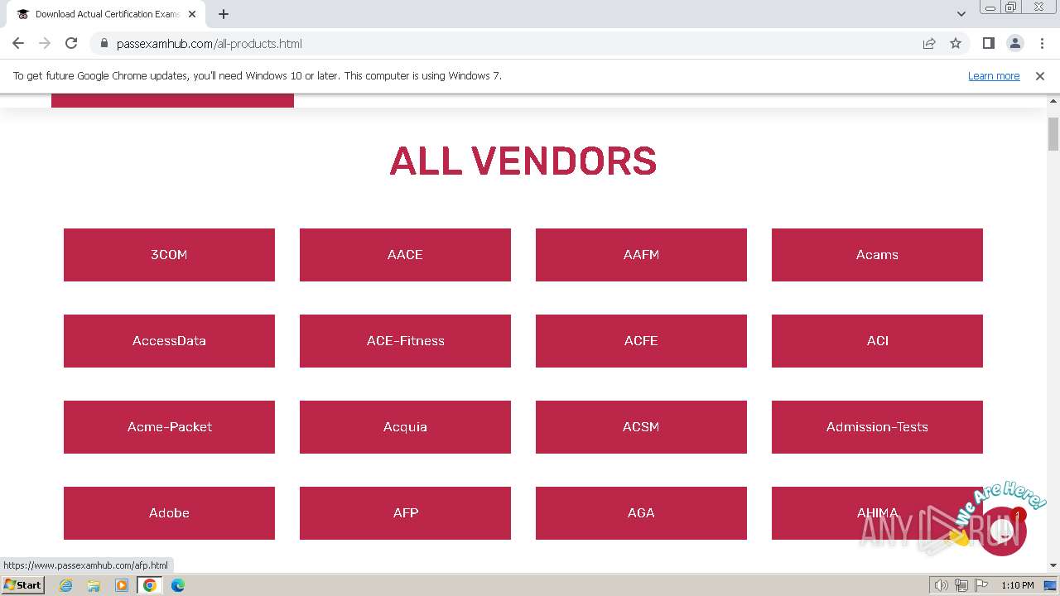Select the Acams vendor
The width and height of the screenshot is (1060, 596).
point(877,255)
